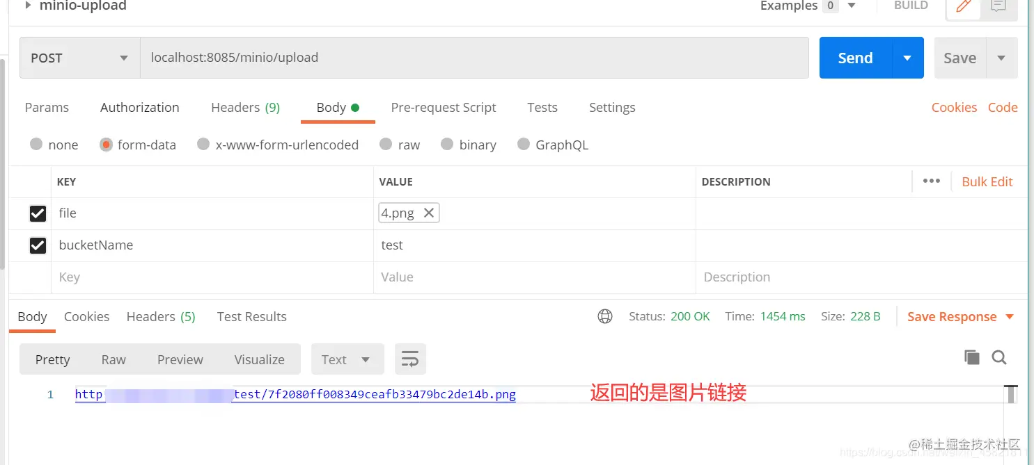The image size is (1034, 465).
Task: Click the response scrollbar handle
Action: click(x=1011, y=394)
